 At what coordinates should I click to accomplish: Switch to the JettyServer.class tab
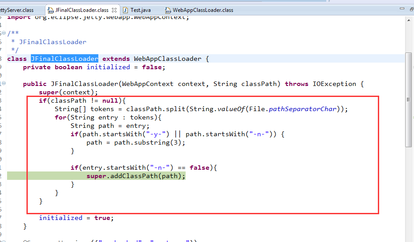pyautogui.click(x=17, y=10)
